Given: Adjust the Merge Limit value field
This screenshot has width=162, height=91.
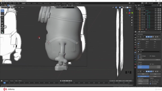Looking at the screenshot, I should (149, 60).
